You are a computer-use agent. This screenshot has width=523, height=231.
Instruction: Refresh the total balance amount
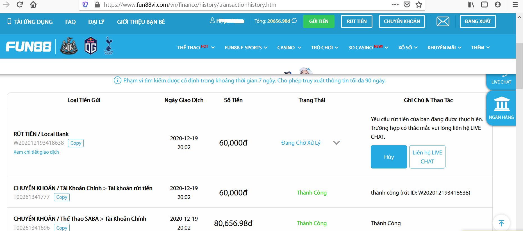(294, 21)
